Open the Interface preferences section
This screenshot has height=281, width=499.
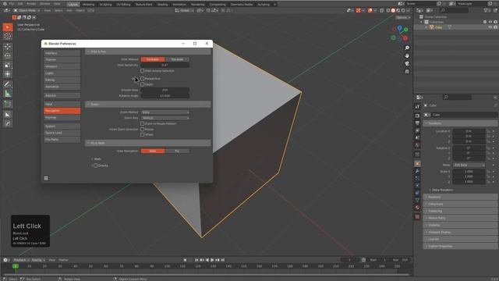point(62,53)
